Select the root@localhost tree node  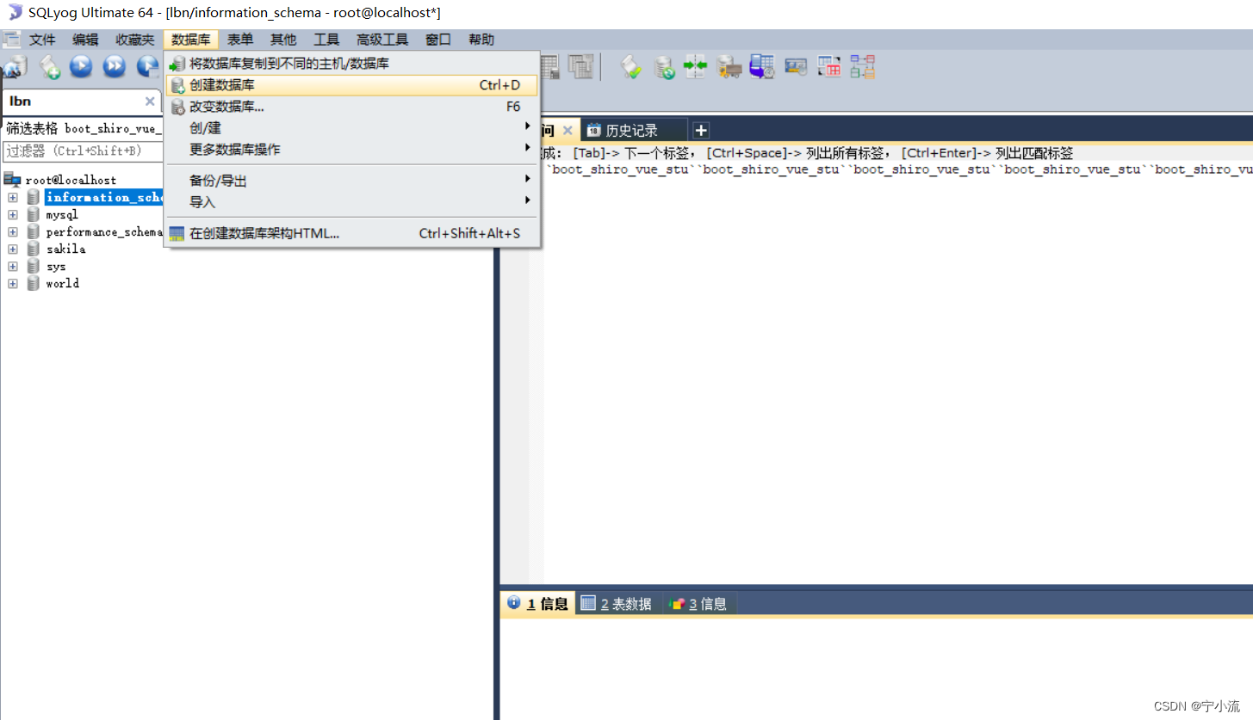tap(71, 180)
